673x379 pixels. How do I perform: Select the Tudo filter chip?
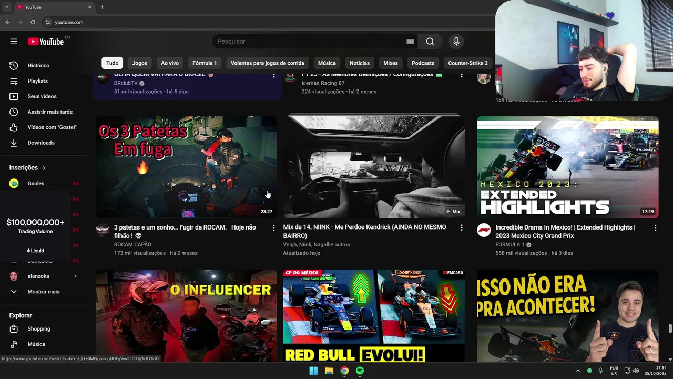(x=113, y=63)
